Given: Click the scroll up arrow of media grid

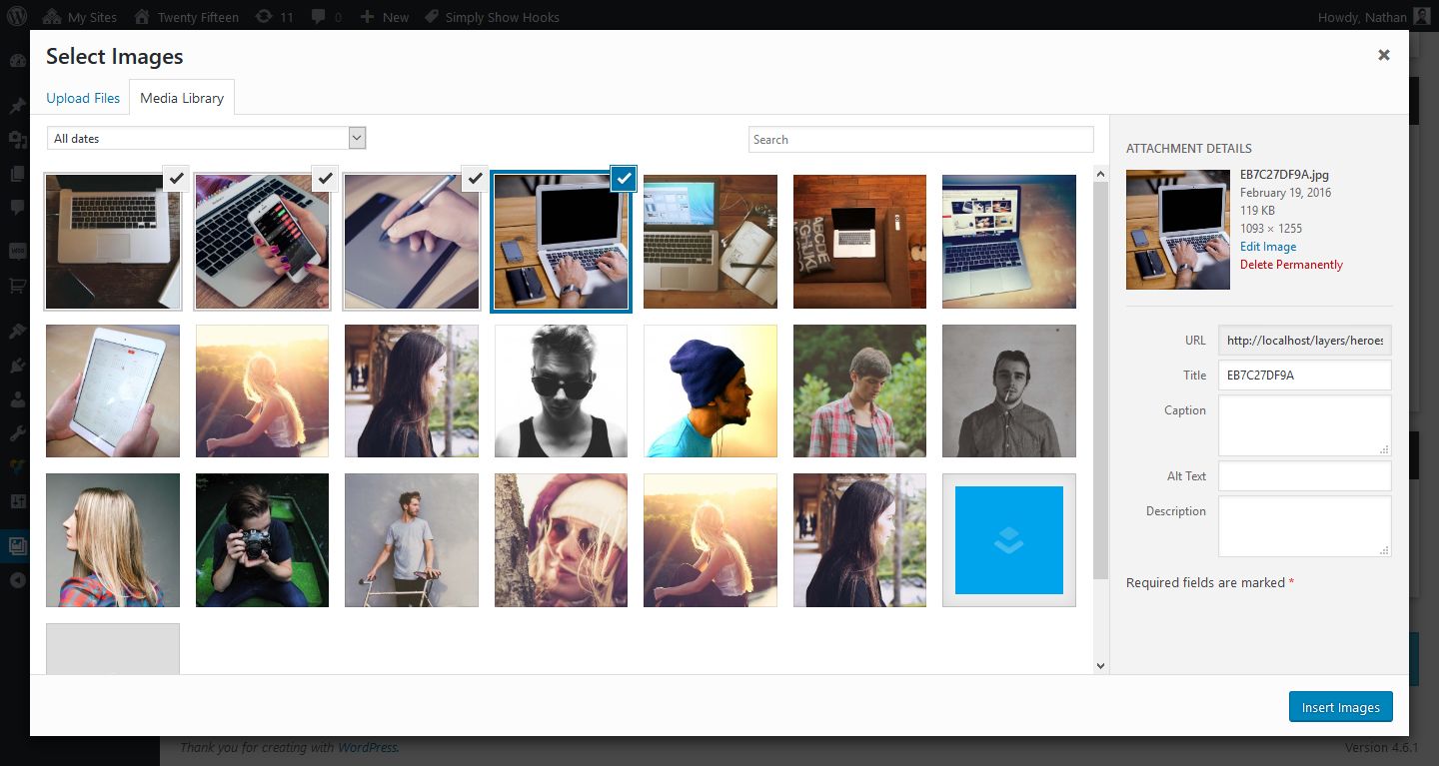Looking at the screenshot, I should point(1101,175).
